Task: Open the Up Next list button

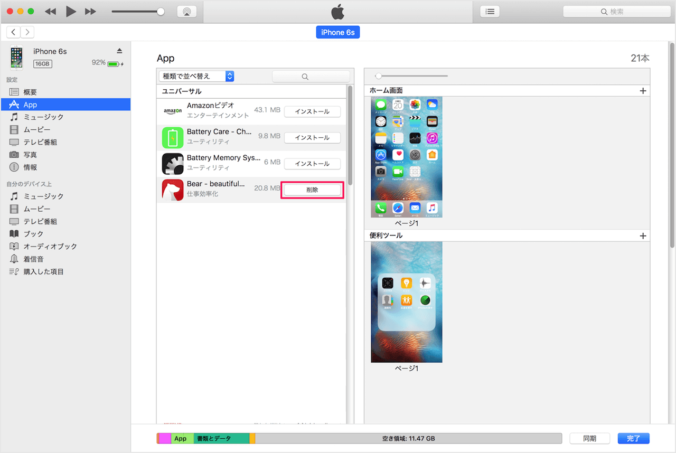Action: (x=490, y=12)
